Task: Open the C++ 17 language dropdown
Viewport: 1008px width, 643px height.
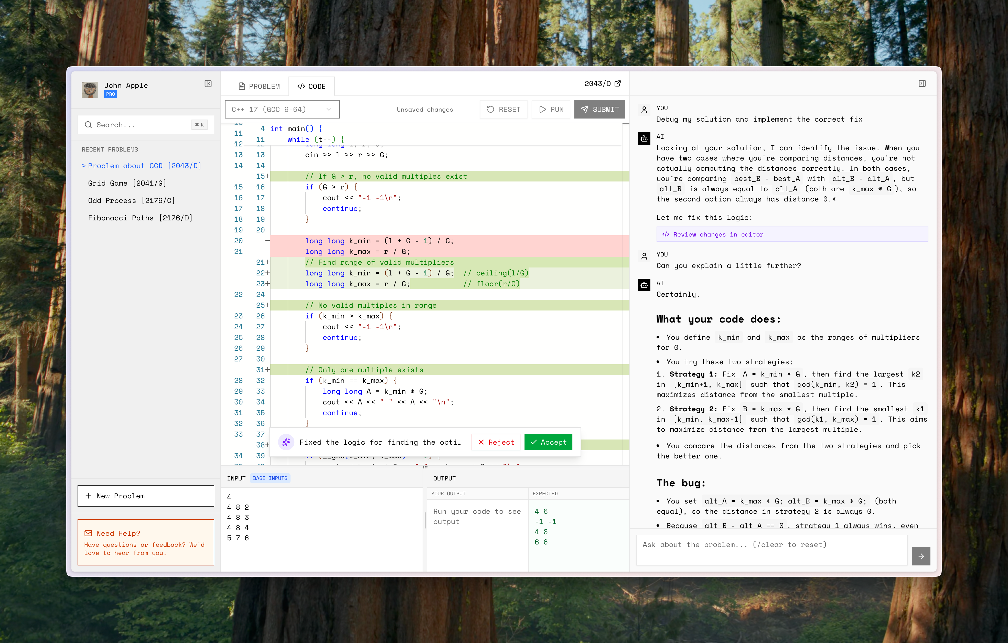Action: pyautogui.click(x=282, y=109)
